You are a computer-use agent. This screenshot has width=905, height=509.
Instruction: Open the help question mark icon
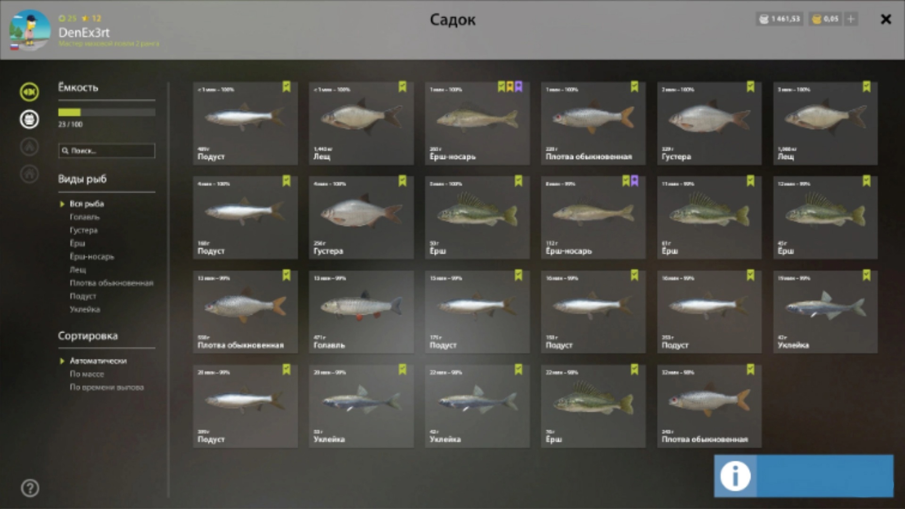click(x=30, y=488)
